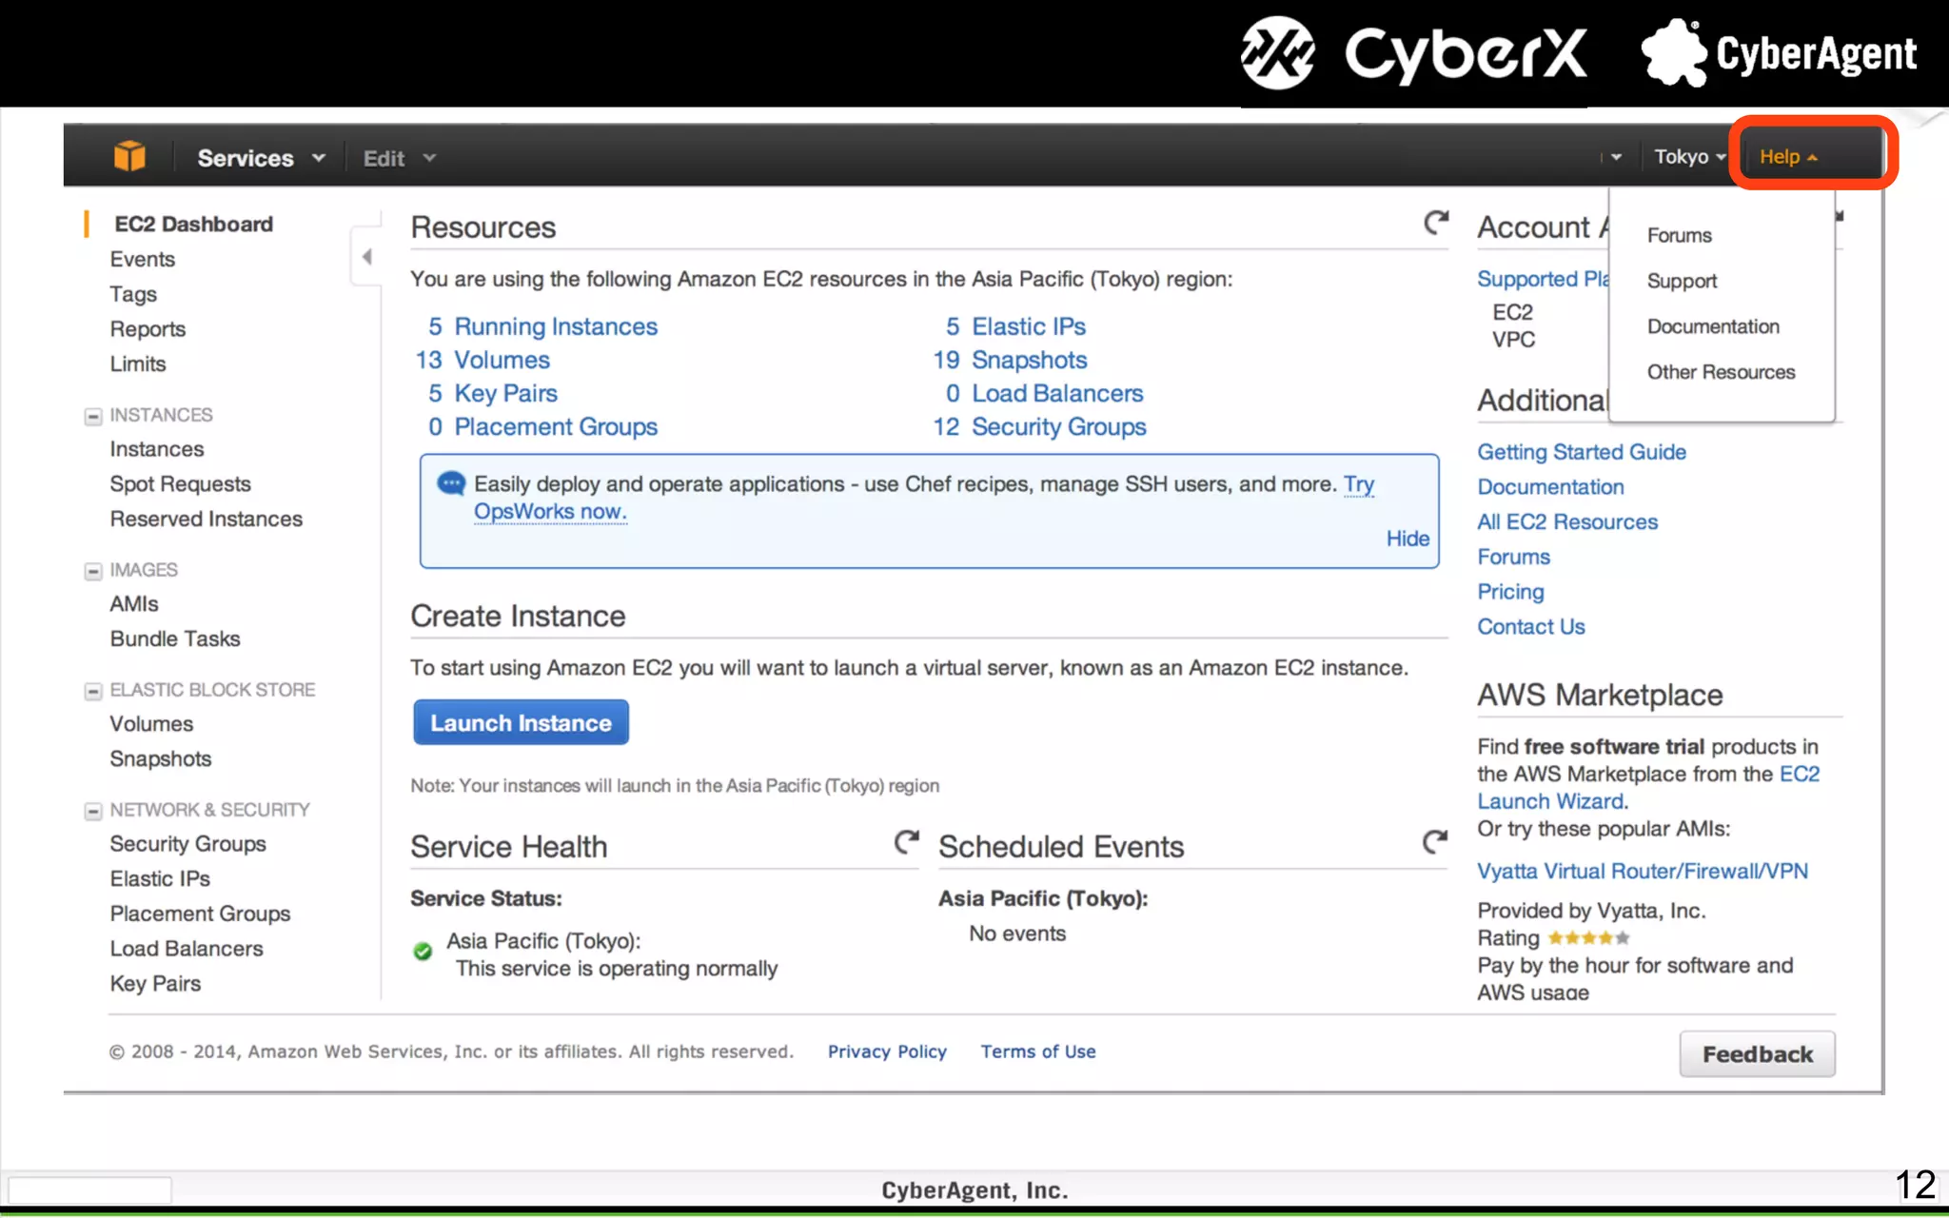Screen dimensions: 1949x1218
Task: Collapse the NETWORK & SECURITY section
Action: pos(93,811)
